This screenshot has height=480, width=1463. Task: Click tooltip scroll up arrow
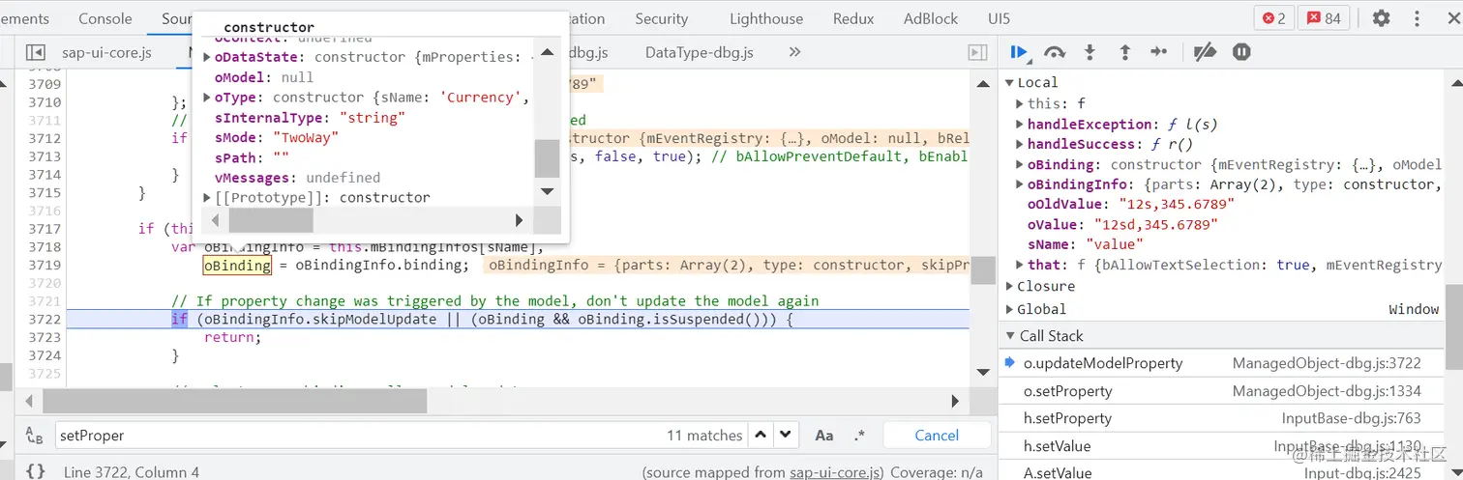(547, 51)
